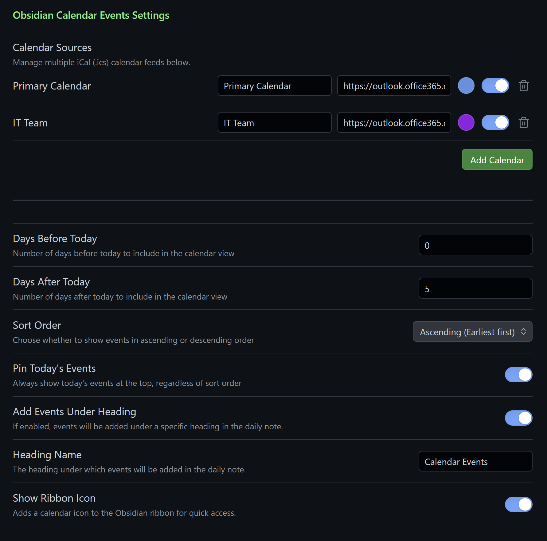Click the Add Calendar button

(x=497, y=160)
